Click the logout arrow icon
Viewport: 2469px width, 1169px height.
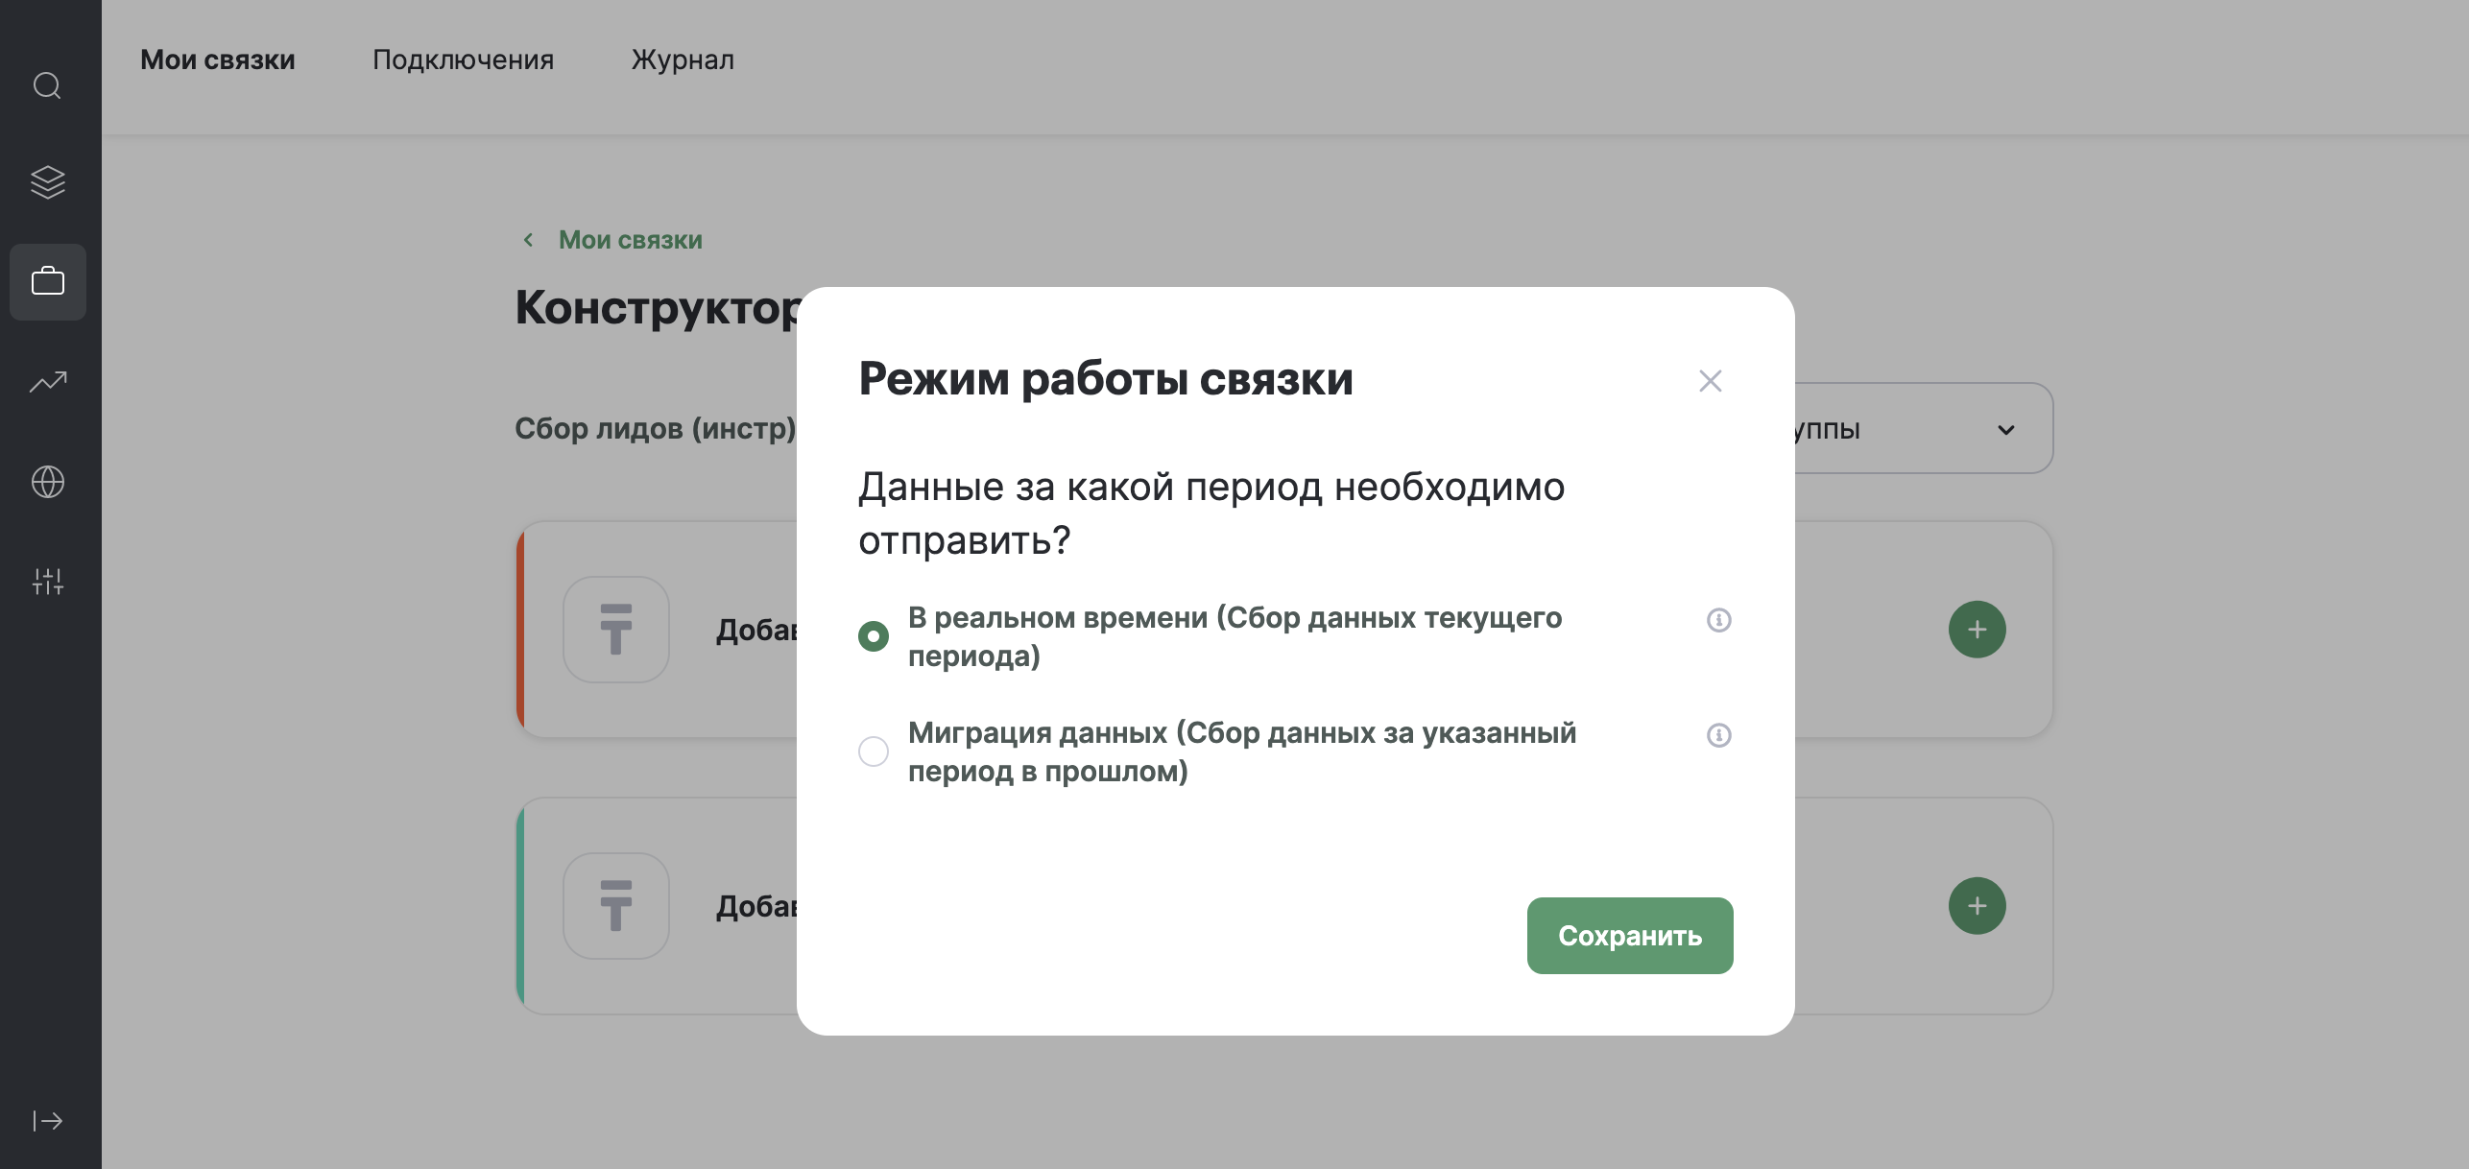(x=48, y=1121)
